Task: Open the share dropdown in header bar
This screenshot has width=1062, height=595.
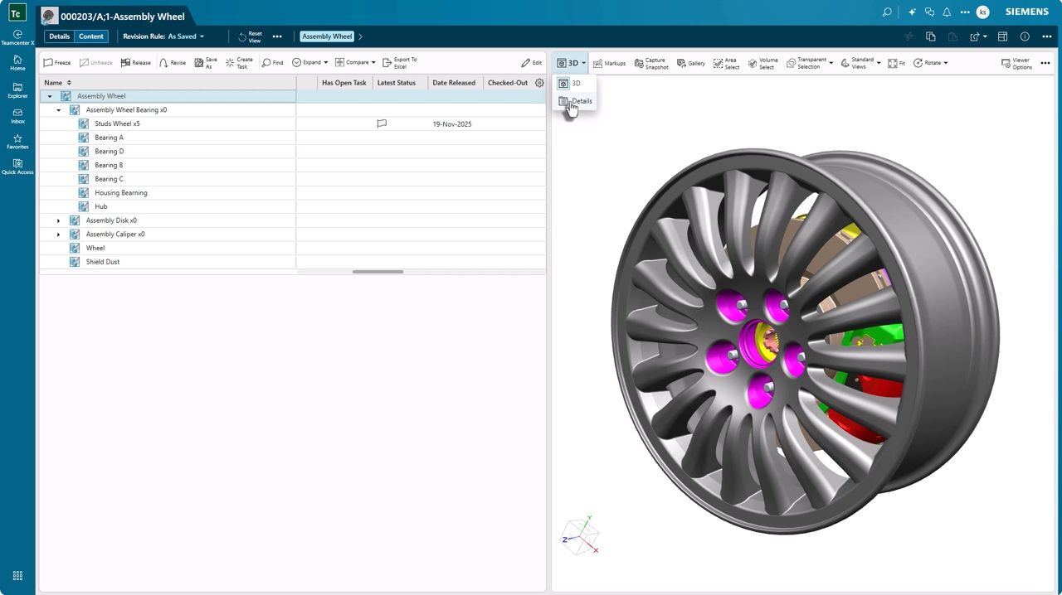Action: 978,36
